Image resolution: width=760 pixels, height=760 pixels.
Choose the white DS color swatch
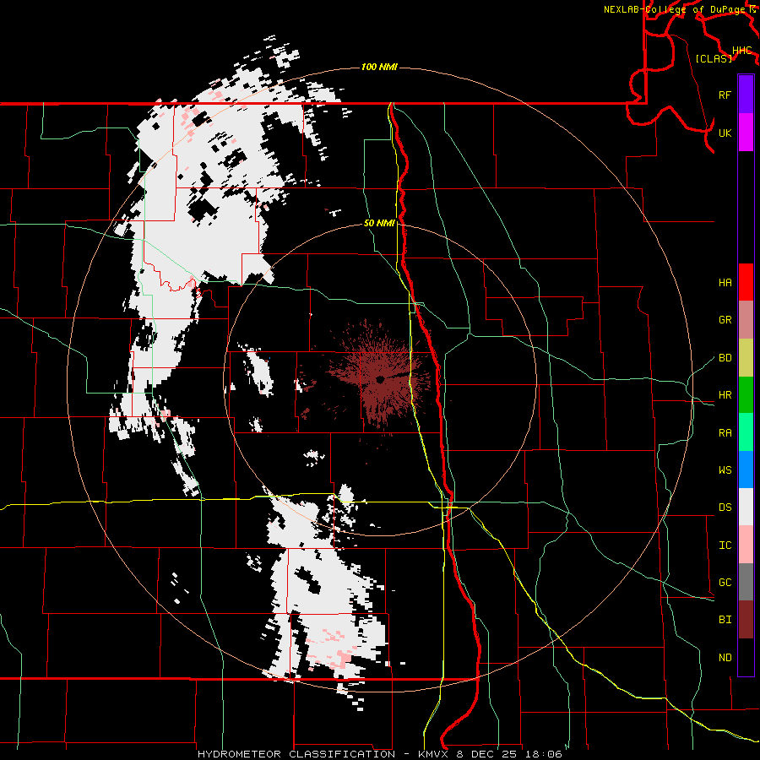click(x=746, y=507)
